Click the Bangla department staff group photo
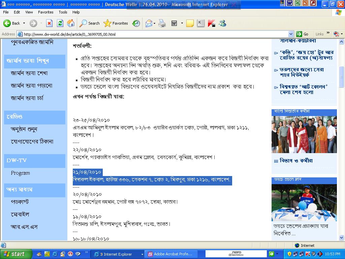 click(x=304, y=135)
